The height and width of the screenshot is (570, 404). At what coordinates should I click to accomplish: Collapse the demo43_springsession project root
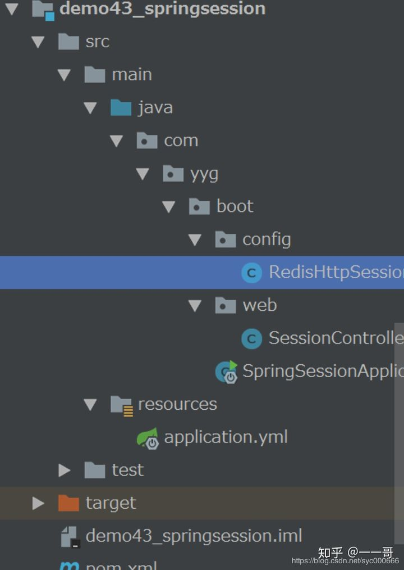coord(12,9)
